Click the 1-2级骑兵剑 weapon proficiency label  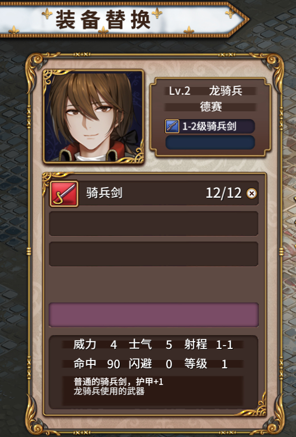click(209, 126)
